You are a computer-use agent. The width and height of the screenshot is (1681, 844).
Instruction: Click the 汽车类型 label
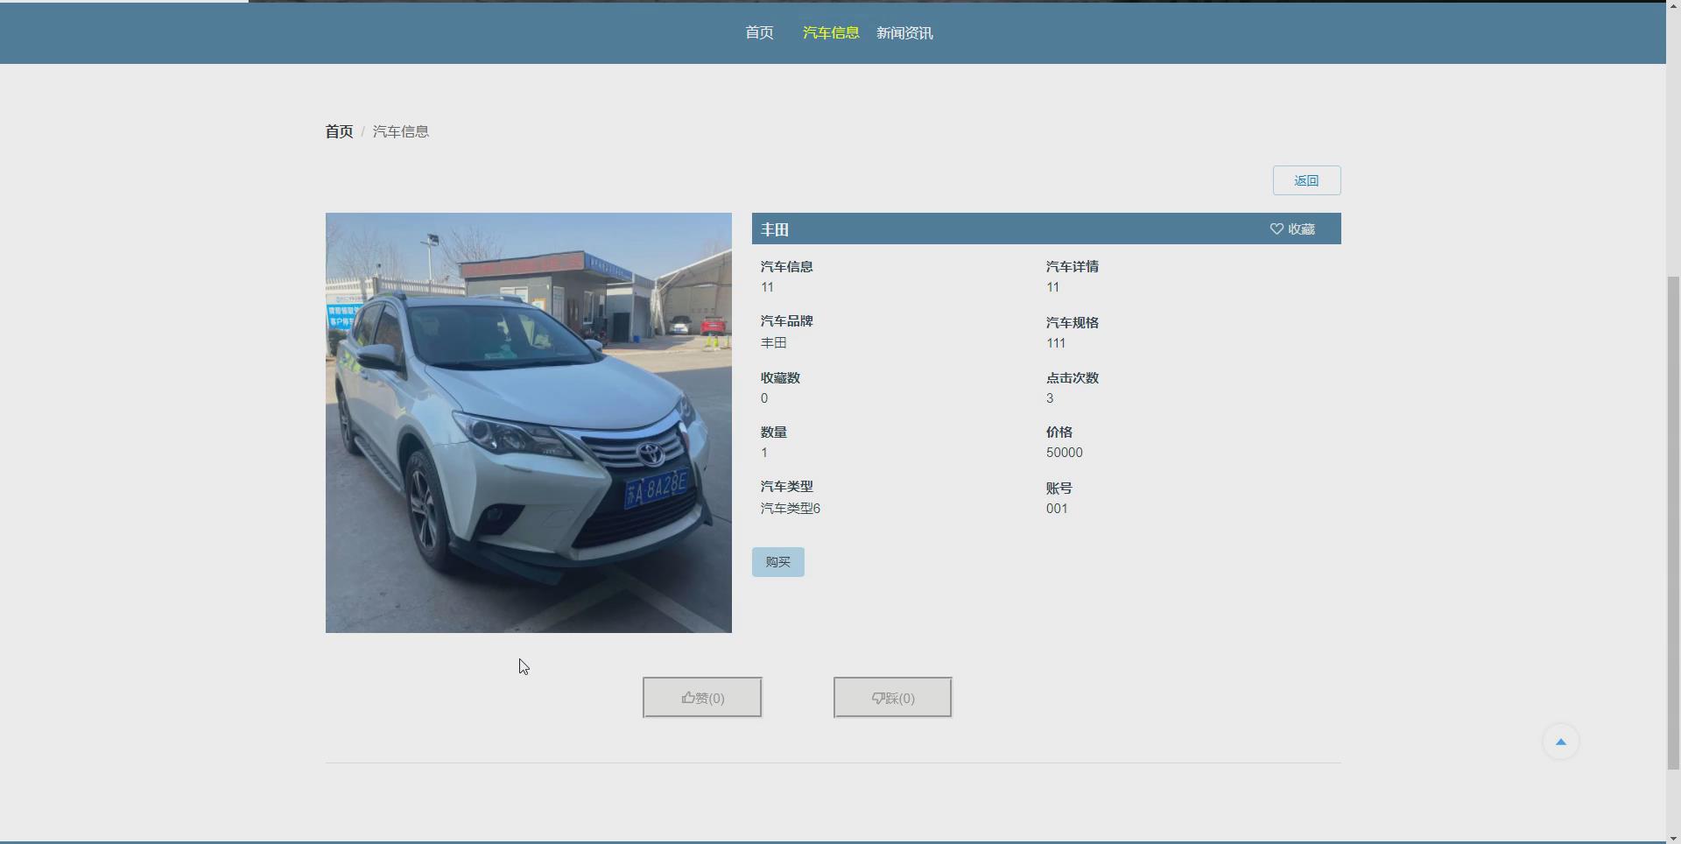(x=786, y=487)
